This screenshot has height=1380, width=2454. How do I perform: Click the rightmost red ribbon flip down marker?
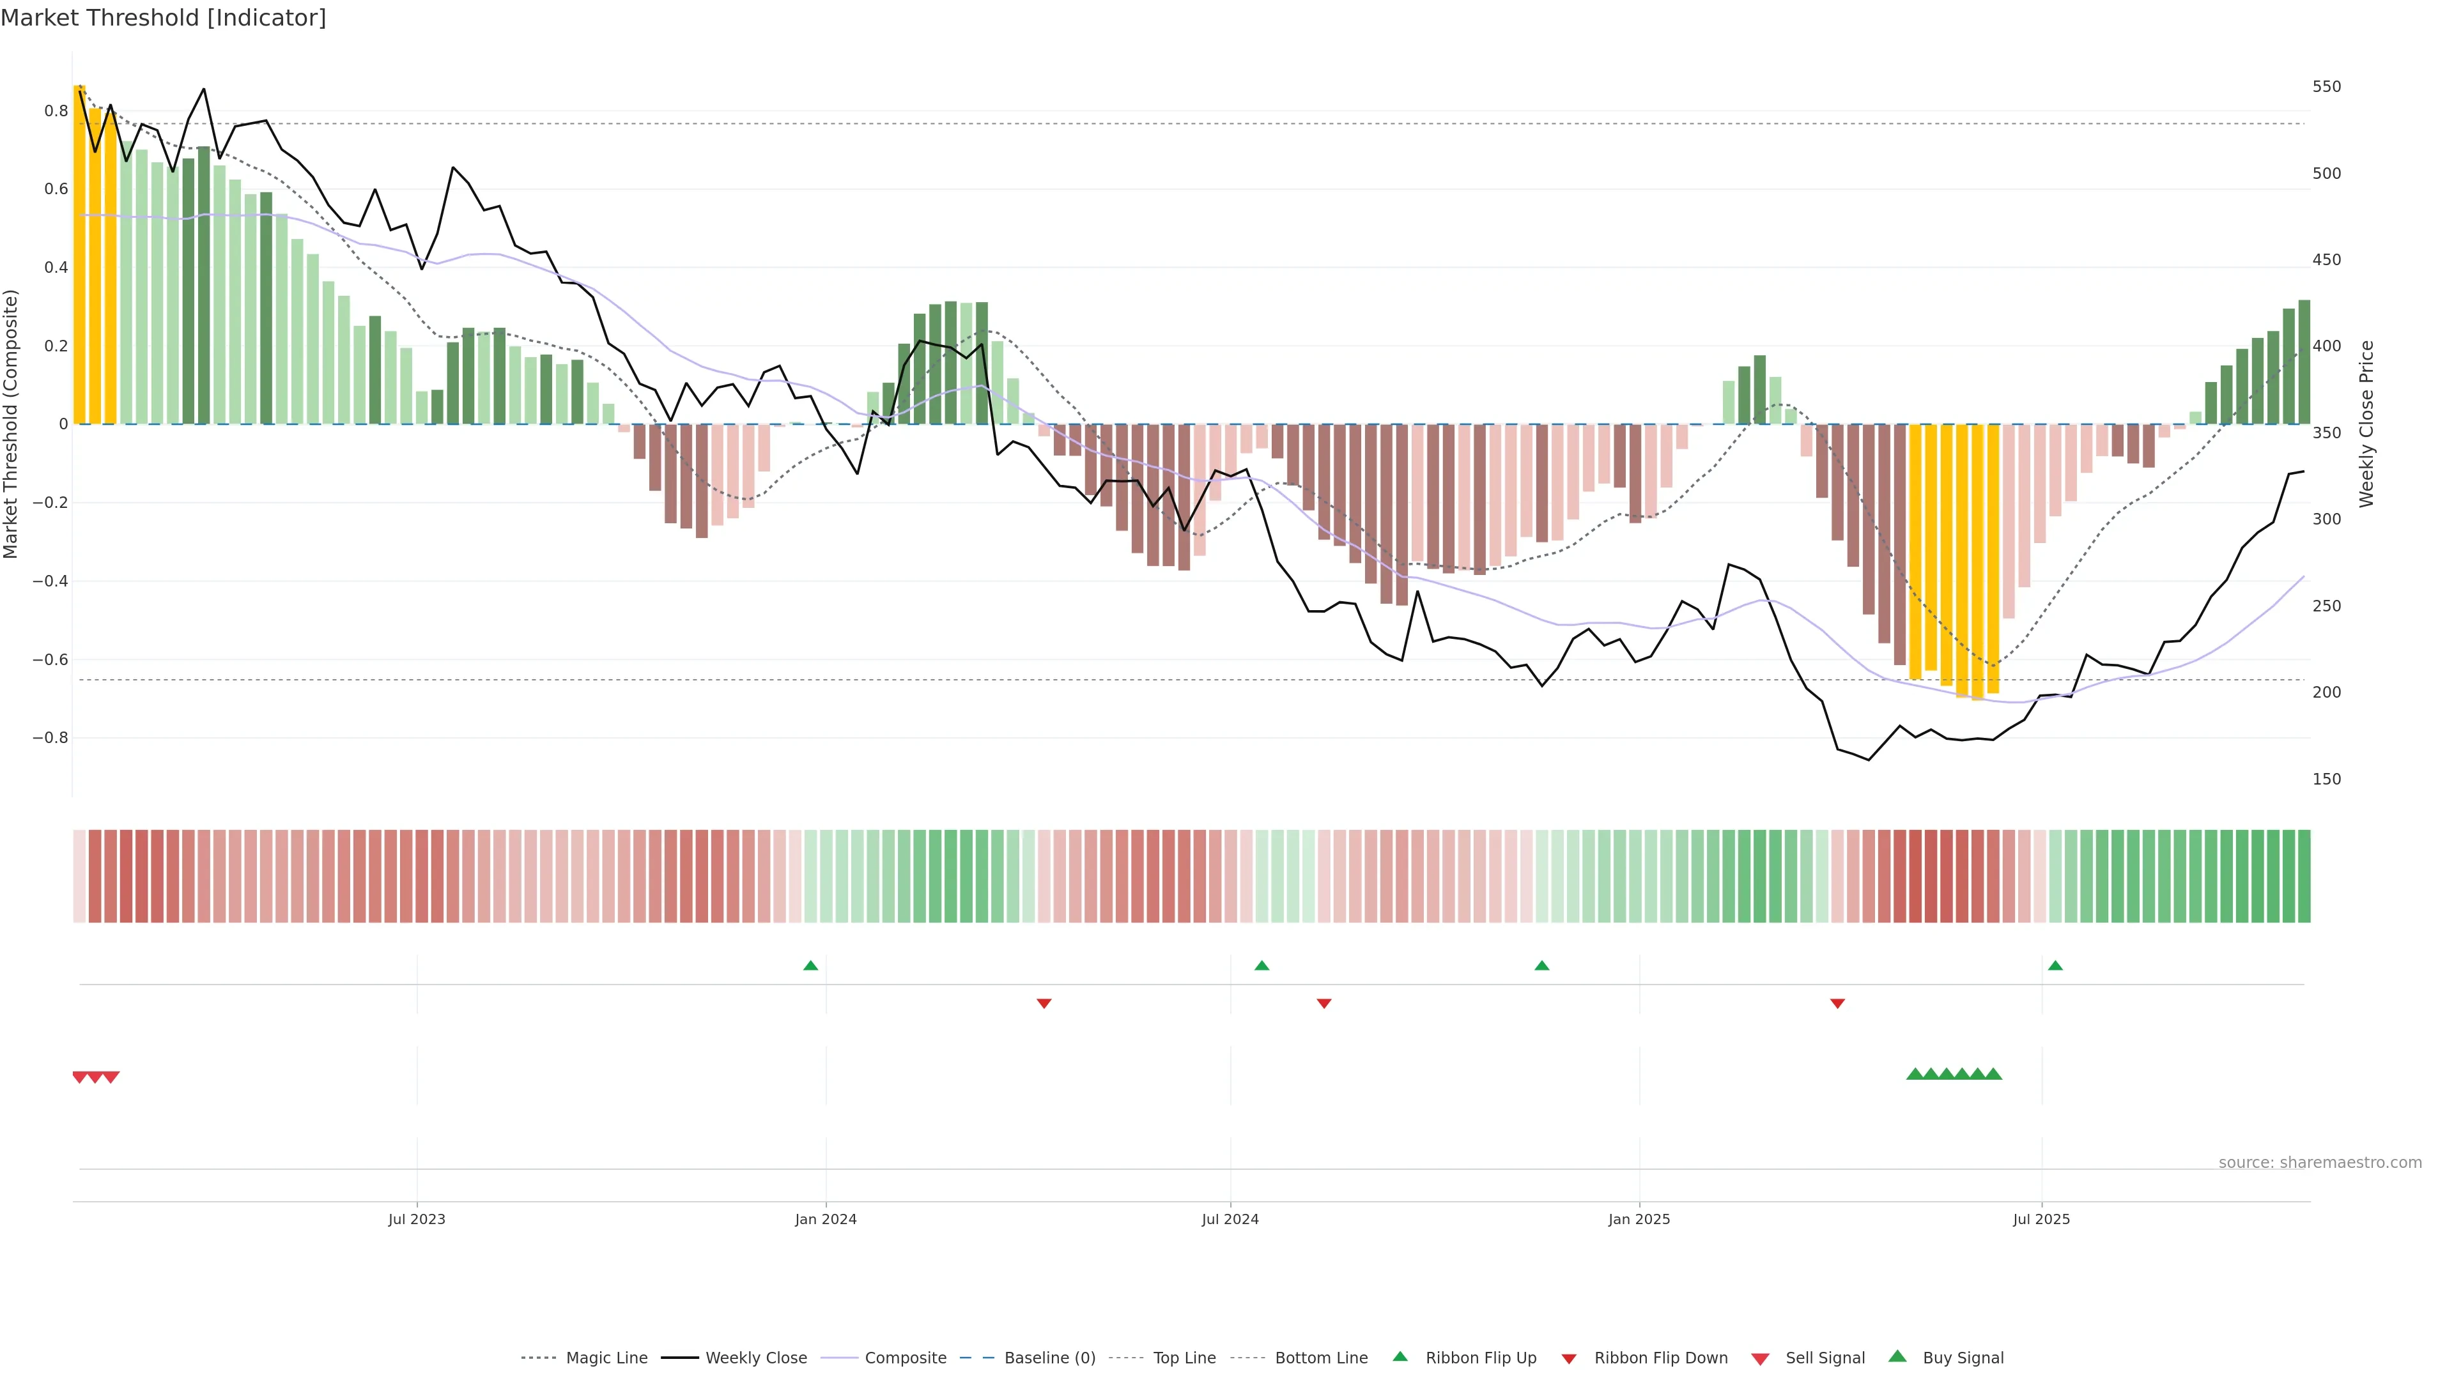pyautogui.click(x=1838, y=1003)
